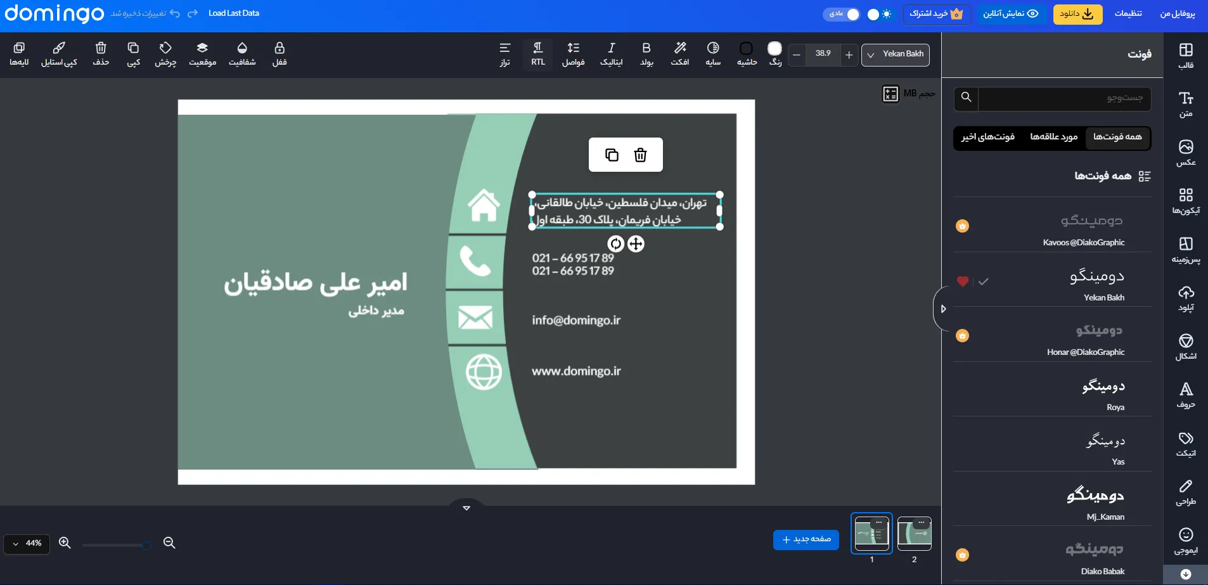Increase font size with plus button

coord(849,55)
